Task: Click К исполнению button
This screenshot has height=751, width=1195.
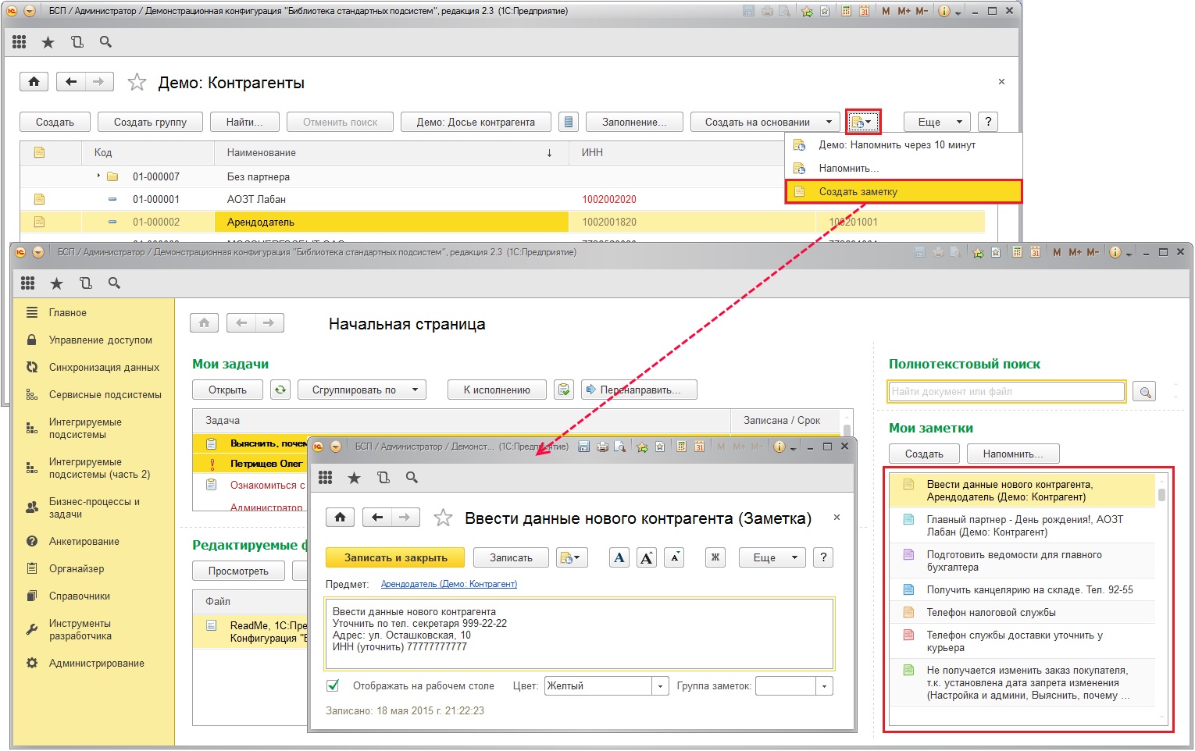Action: coord(497,390)
